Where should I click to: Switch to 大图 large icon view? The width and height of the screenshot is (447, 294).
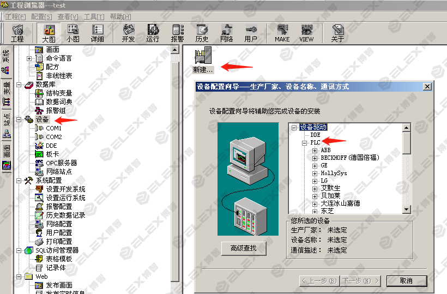[49, 33]
